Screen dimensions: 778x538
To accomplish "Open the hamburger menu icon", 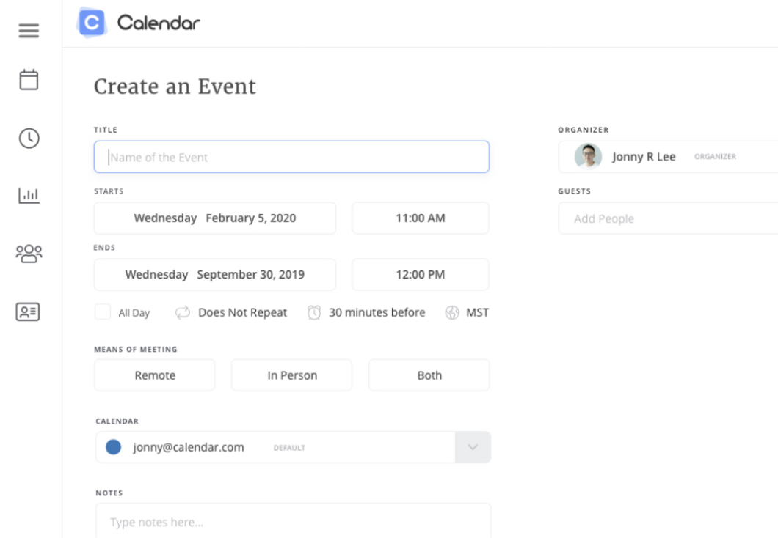I will click(29, 31).
